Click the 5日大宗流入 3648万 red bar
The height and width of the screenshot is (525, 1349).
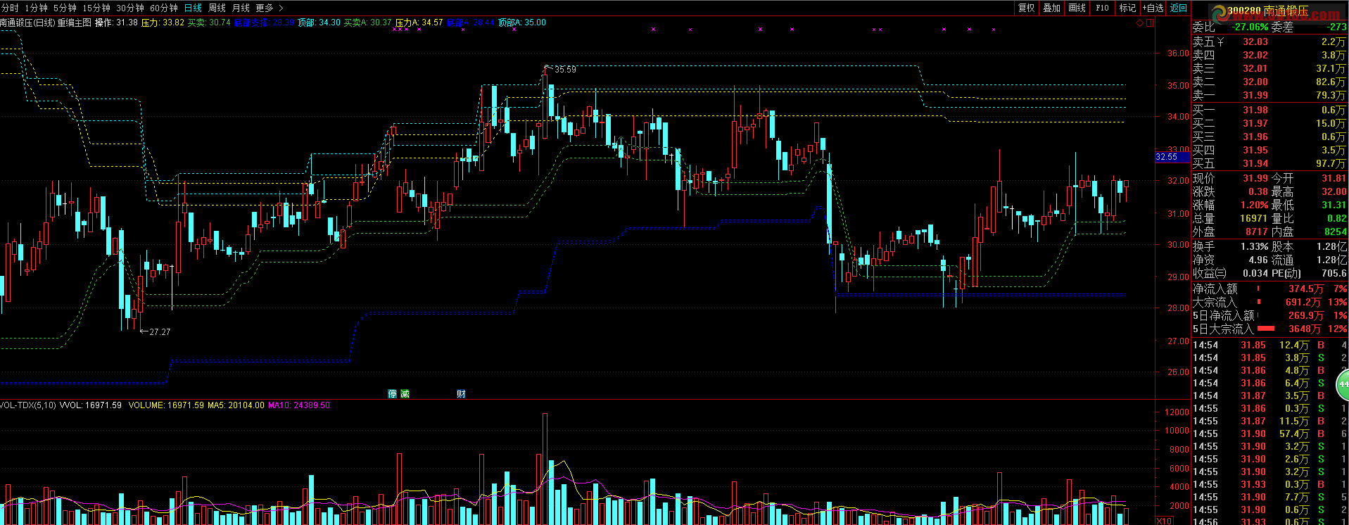pos(1266,329)
